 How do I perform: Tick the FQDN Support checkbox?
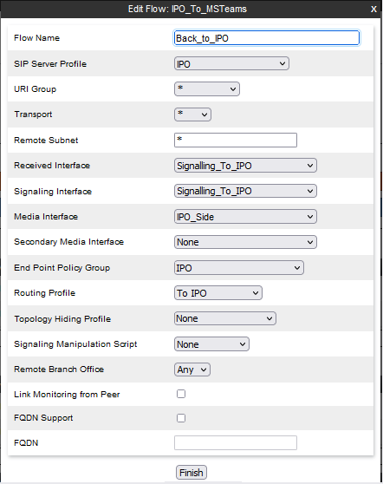click(x=181, y=418)
